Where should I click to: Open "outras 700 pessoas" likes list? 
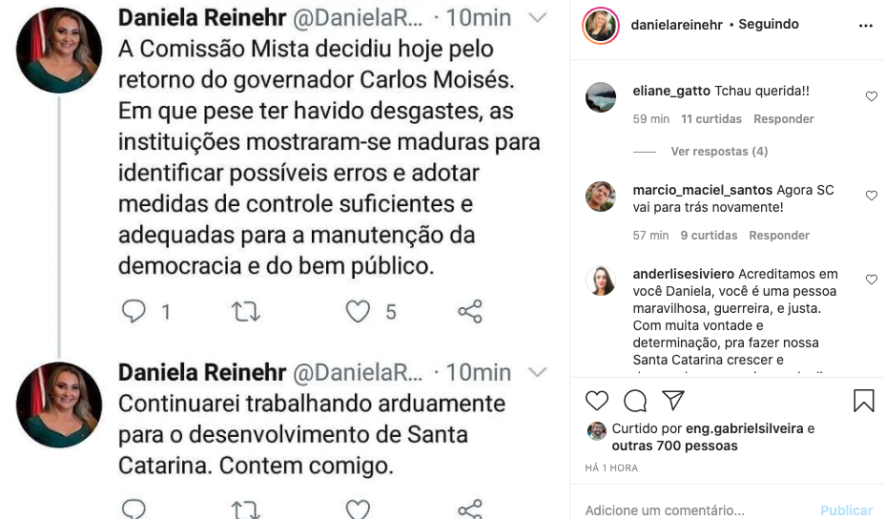(x=674, y=446)
